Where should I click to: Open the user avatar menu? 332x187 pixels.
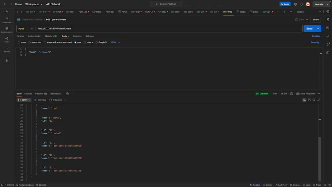point(308,4)
